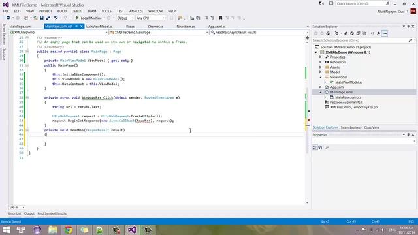Click the Open File folder icon
The image size is (418, 235).
pos(35,18)
